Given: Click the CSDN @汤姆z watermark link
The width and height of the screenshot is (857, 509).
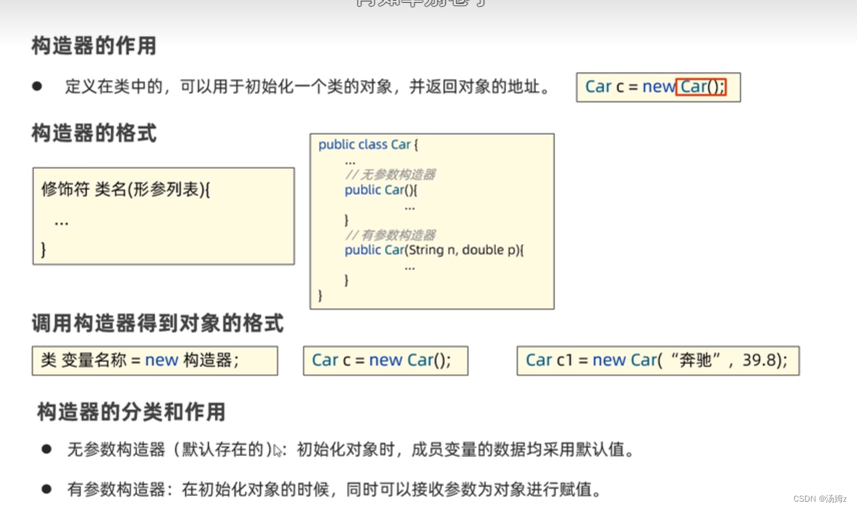Looking at the screenshot, I should (820, 497).
